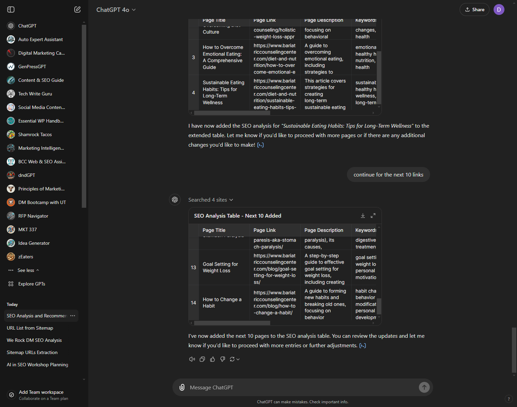Open BCC Web & SEO Assi... GPT
Viewport: 517px width, 407px height.
pyautogui.click(x=42, y=162)
